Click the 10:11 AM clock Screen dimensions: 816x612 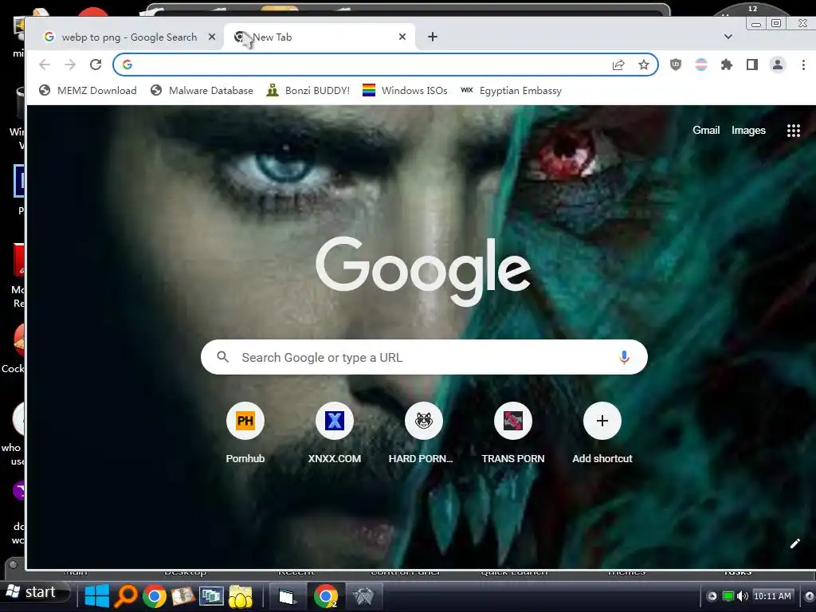pos(772,596)
